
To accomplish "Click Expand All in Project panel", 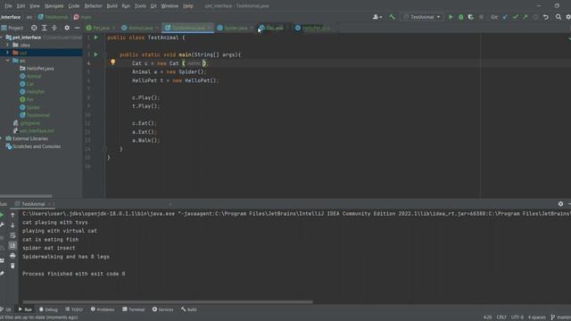I will (x=44, y=28).
